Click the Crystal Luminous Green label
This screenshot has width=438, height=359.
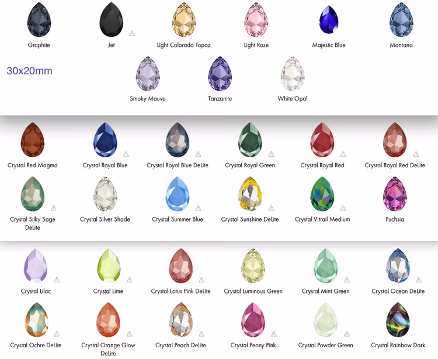coord(253,291)
